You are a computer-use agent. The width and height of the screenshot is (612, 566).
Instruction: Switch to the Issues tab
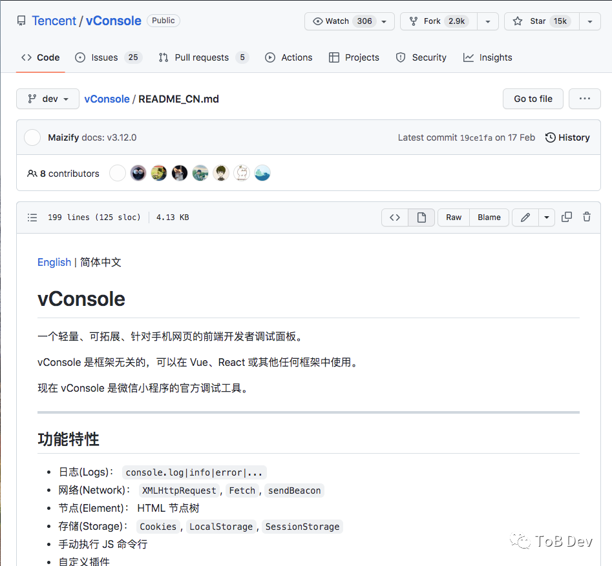pos(101,57)
